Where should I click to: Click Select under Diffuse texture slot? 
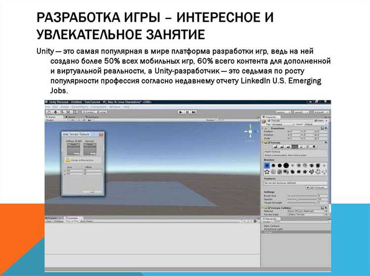click(76, 154)
